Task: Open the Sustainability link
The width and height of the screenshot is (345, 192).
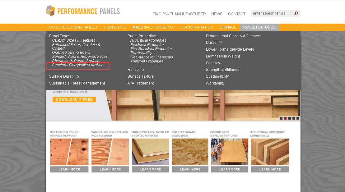Action: tap(217, 76)
